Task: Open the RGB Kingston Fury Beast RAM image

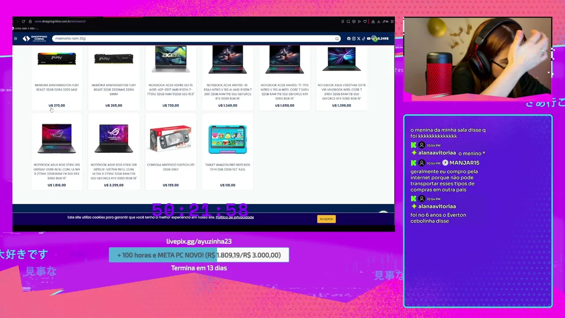Action: tap(56, 59)
